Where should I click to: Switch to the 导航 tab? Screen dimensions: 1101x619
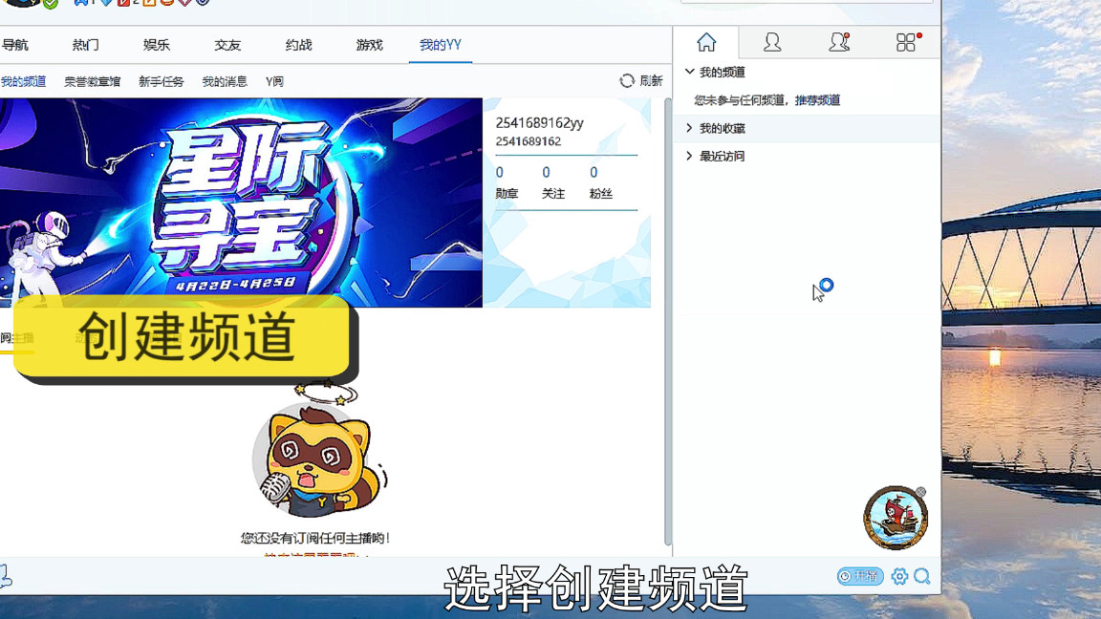point(14,45)
